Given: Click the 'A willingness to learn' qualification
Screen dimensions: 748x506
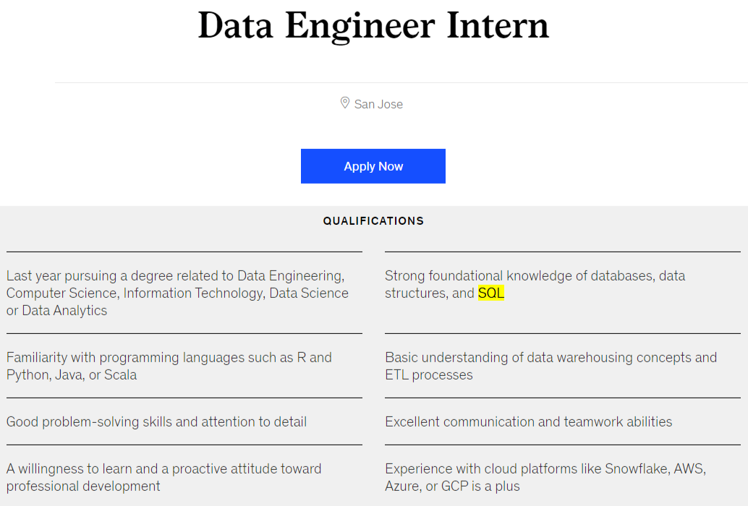Looking at the screenshot, I should coord(163,469).
